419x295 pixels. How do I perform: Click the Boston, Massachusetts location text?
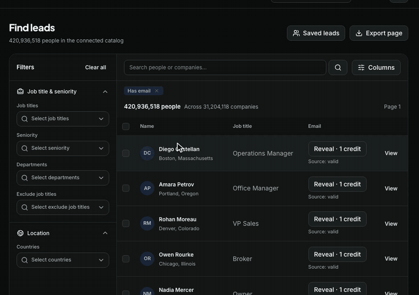click(186, 158)
